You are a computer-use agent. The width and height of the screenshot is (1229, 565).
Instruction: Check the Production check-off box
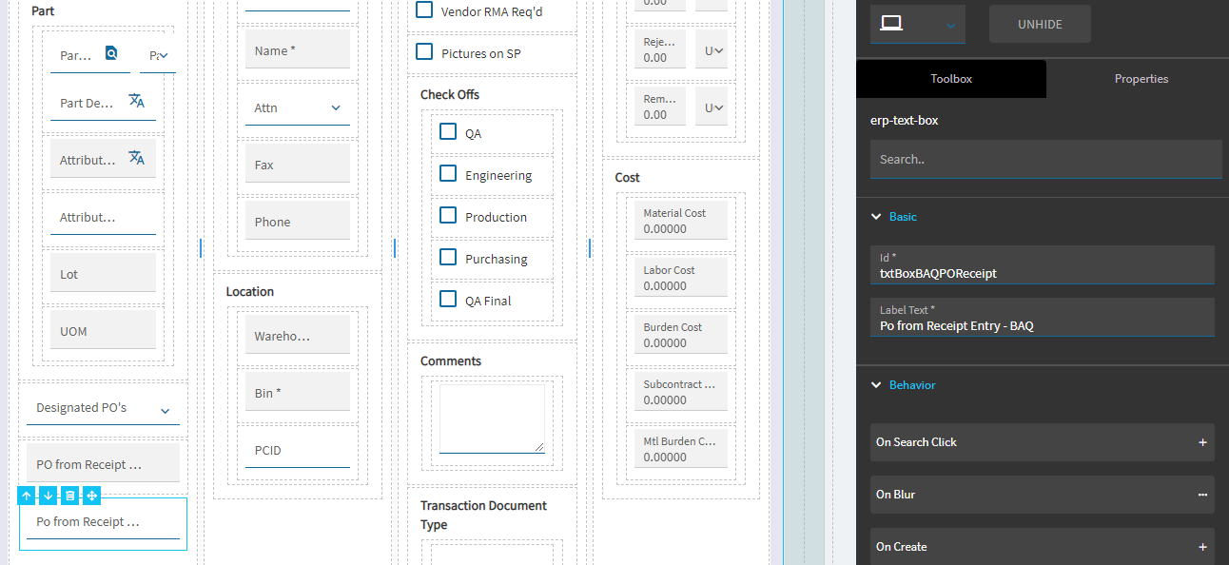[448, 216]
